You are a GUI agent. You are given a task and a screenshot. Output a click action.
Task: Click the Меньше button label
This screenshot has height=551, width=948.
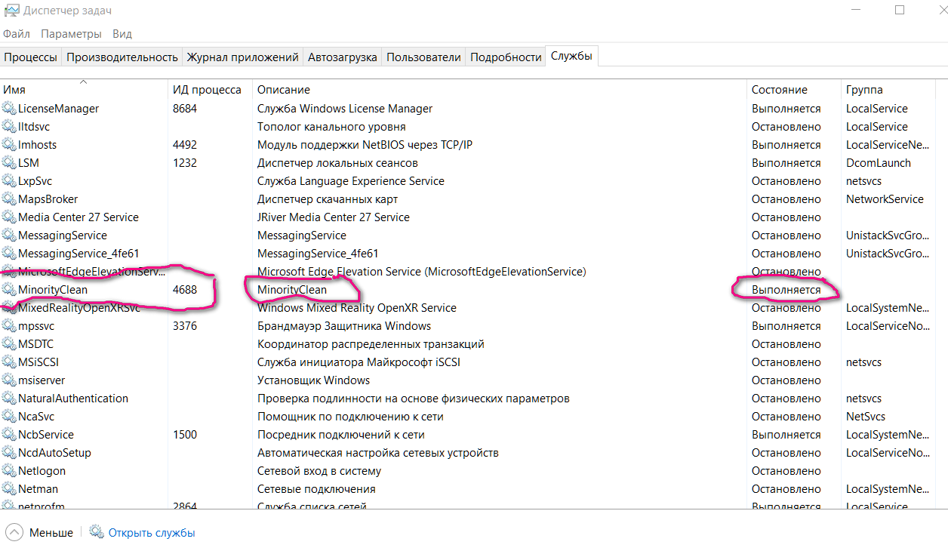(51, 533)
